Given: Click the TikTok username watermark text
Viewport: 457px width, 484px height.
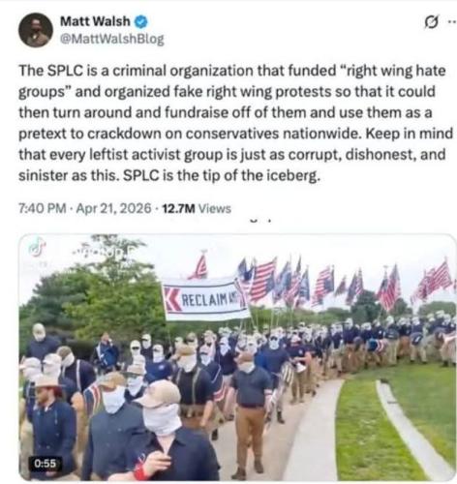Looking at the screenshot, I should [102, 253].
